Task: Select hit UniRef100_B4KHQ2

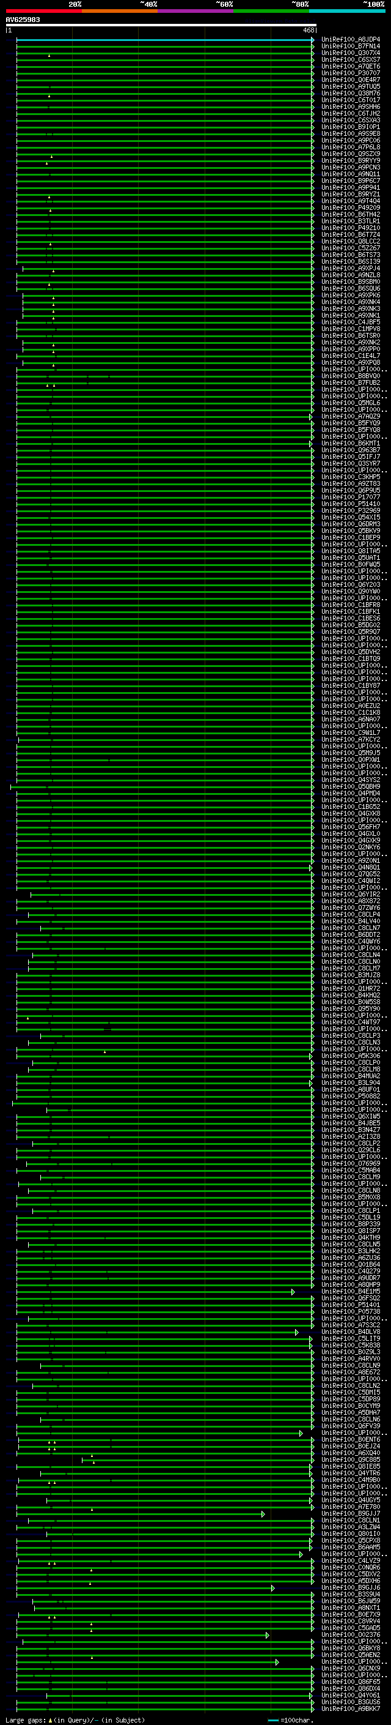Action: click(x=350, y=995)
